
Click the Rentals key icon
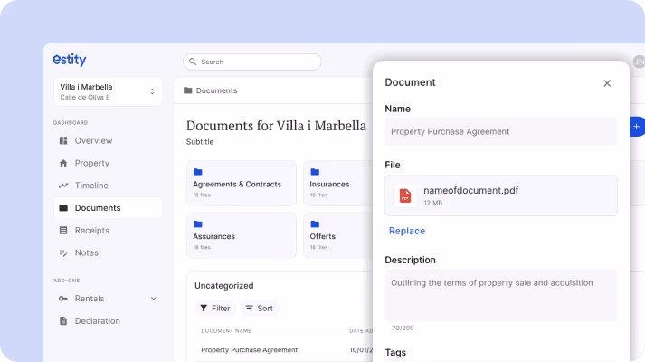pos(63,299)
